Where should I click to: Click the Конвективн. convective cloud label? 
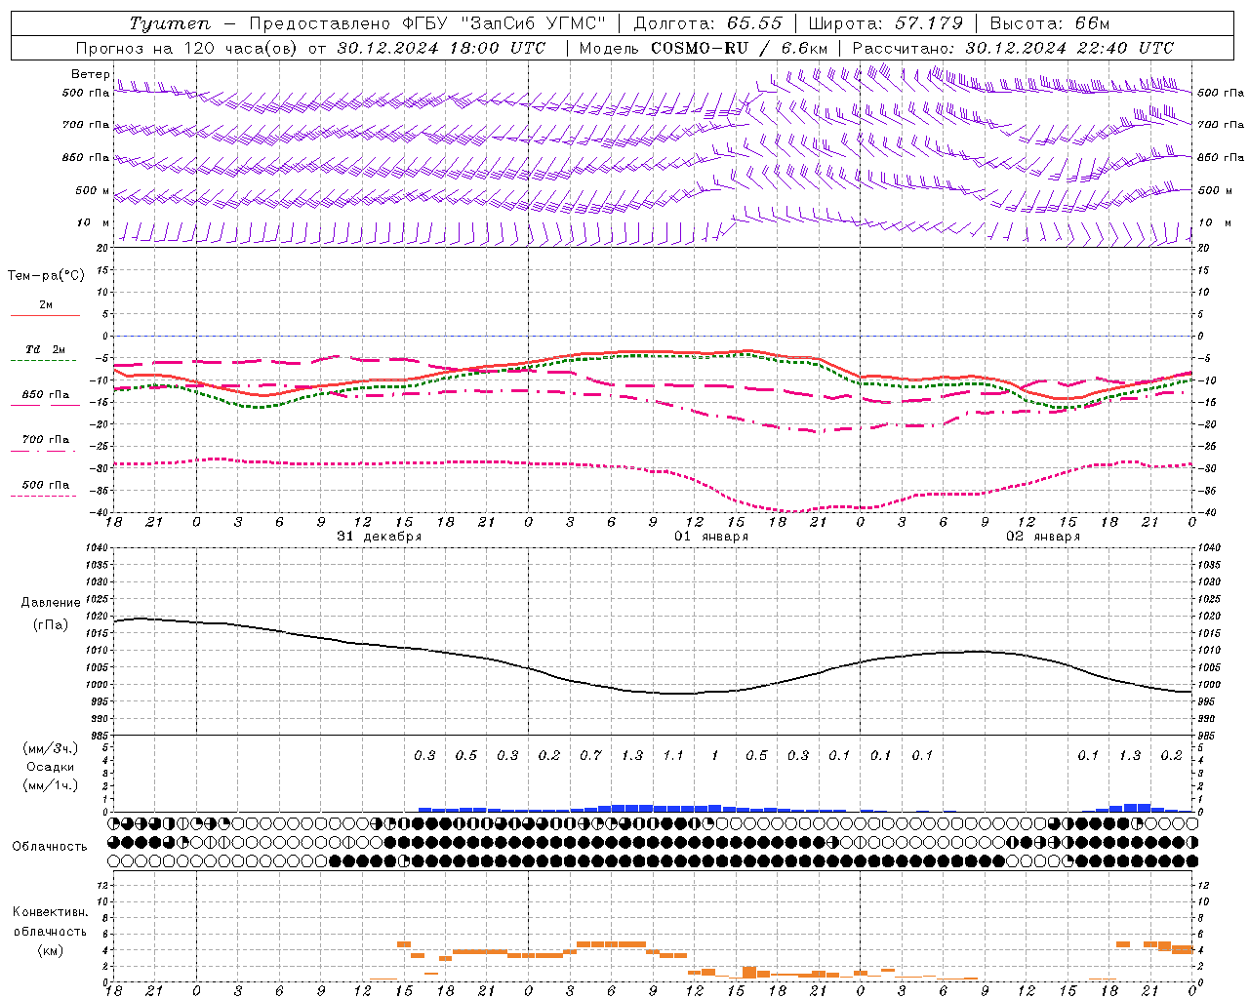[51, 912]
